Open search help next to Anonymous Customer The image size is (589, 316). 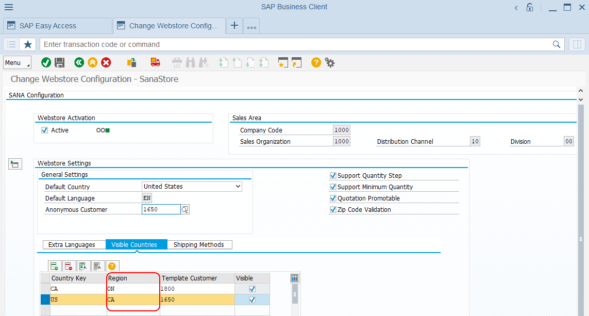pyautogui.click(x=185, y=210)
